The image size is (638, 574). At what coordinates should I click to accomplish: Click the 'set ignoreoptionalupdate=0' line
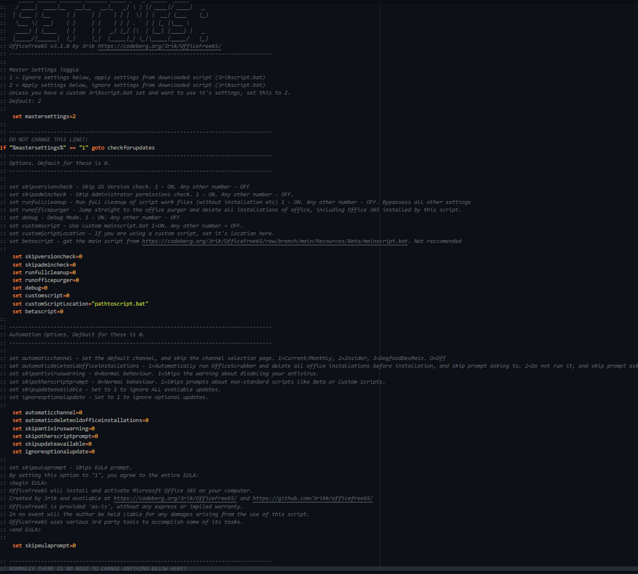54,452
